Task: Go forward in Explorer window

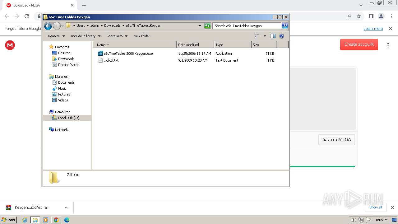Action: pos(57,26)
